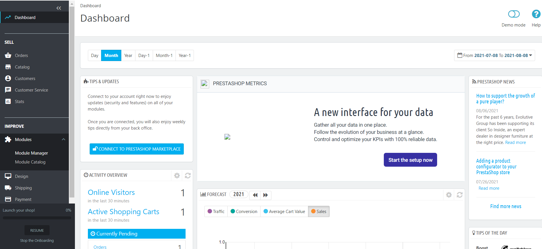Toggle Sales series in forecast chart
542x249 pixels.
[x=319, y=211]
